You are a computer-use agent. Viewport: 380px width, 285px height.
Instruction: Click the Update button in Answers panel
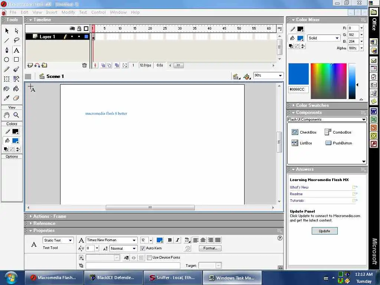pyautogui.click(x=324, y=231)
